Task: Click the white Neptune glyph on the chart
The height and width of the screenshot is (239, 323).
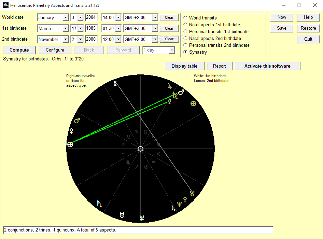Action: pyautogui.click(x=142, y=218)
